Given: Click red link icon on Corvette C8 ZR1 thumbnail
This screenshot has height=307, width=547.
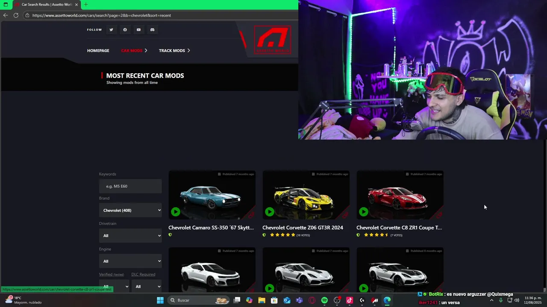Looking at the screenshot, I should (x=439, y=215).
